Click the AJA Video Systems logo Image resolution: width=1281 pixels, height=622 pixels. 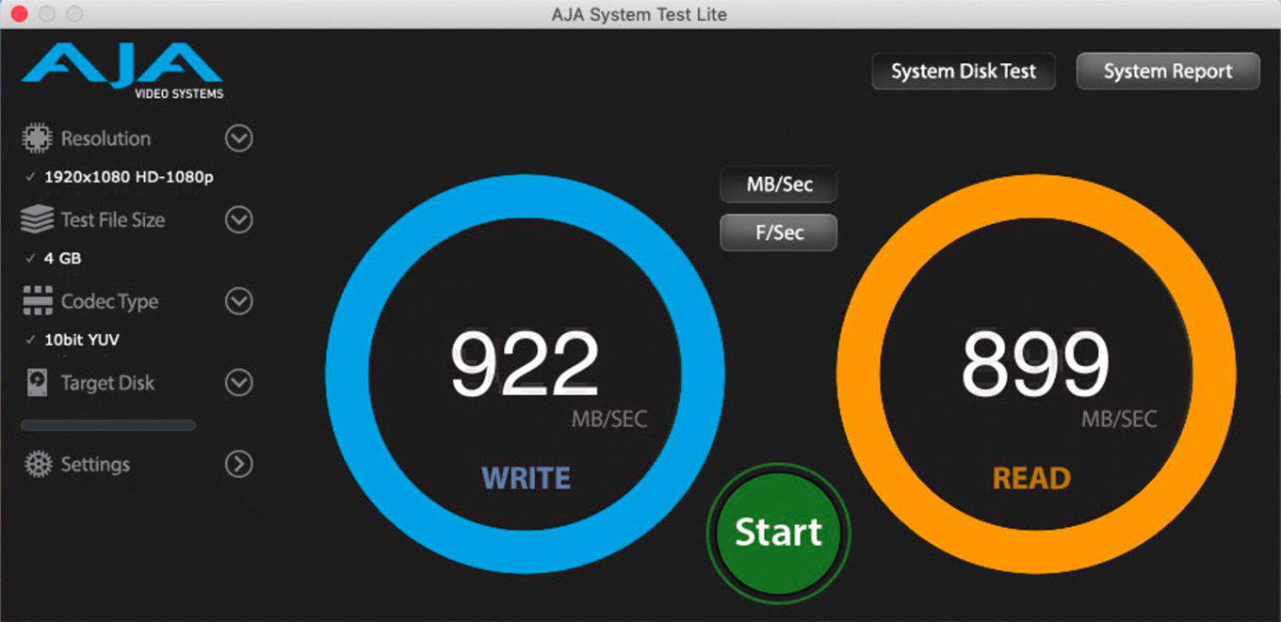[x=122, y=72]
